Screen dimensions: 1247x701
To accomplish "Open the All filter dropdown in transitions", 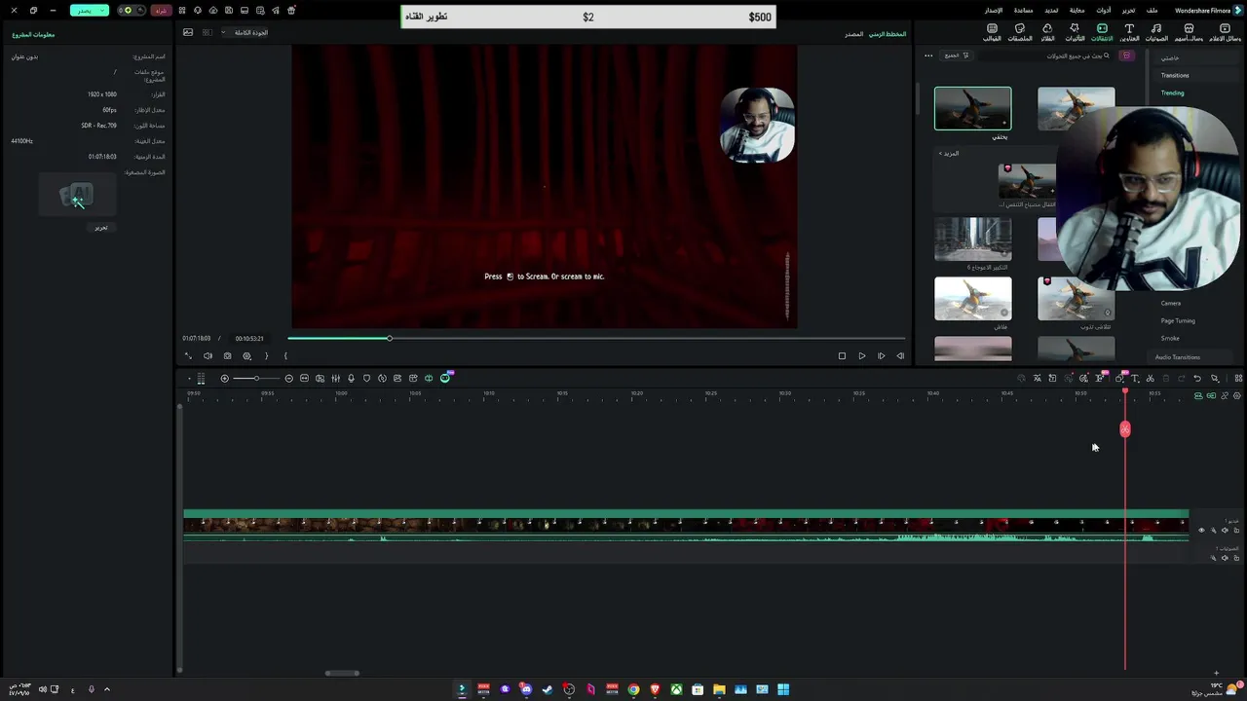I will coord(956,55).
